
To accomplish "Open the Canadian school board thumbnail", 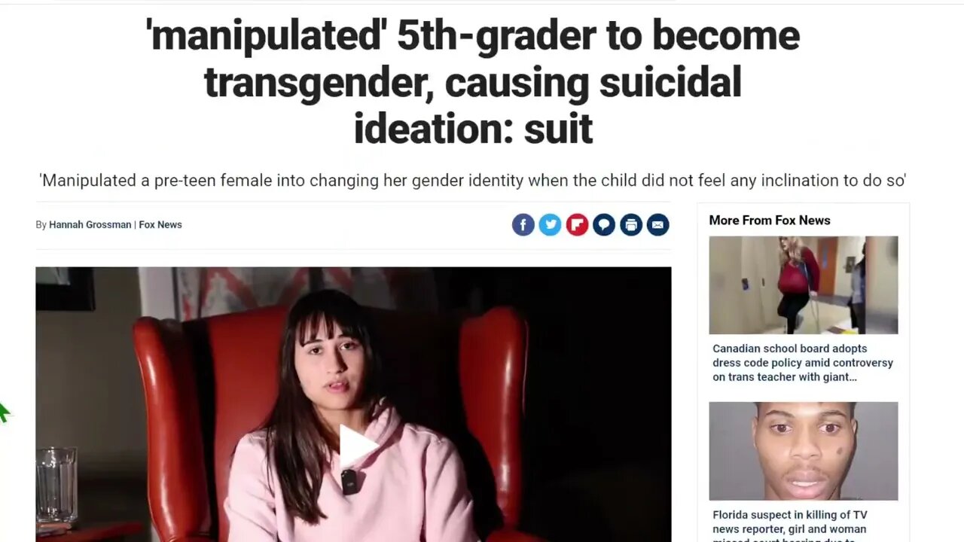I will click(x=803, y=285).
